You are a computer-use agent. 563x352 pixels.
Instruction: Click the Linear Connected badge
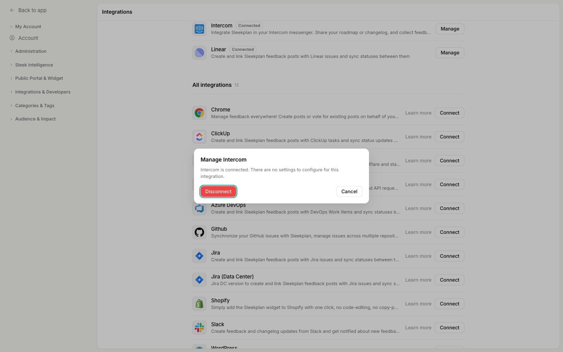coord(243,50)
